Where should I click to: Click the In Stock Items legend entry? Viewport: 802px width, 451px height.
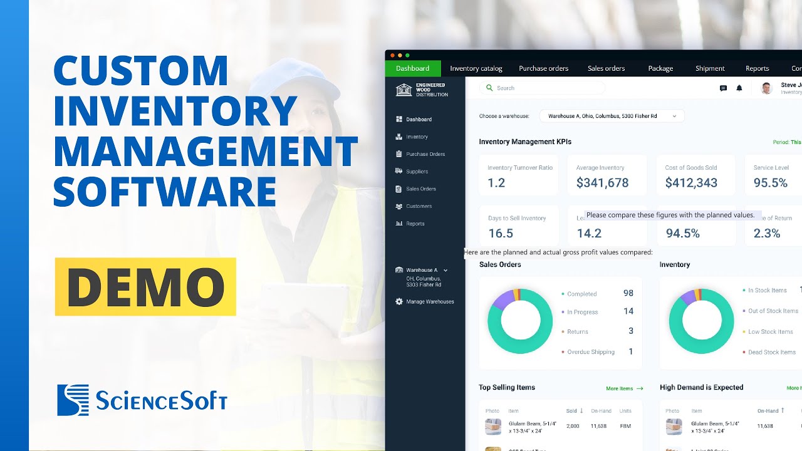[x=765, y=291]
